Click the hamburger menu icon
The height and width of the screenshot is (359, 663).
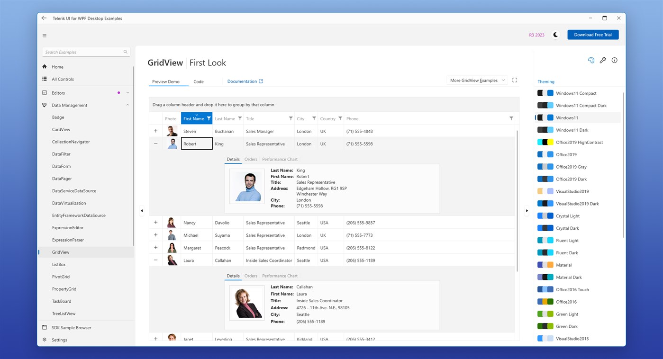click(44, 35)
